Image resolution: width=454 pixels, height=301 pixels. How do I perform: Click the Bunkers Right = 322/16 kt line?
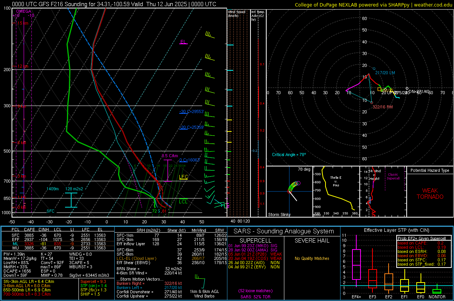tap(149, 283)
